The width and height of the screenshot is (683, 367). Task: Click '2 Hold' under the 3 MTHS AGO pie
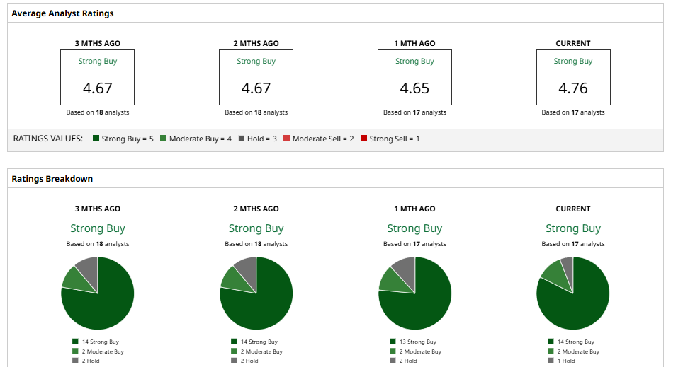point(91,361)
